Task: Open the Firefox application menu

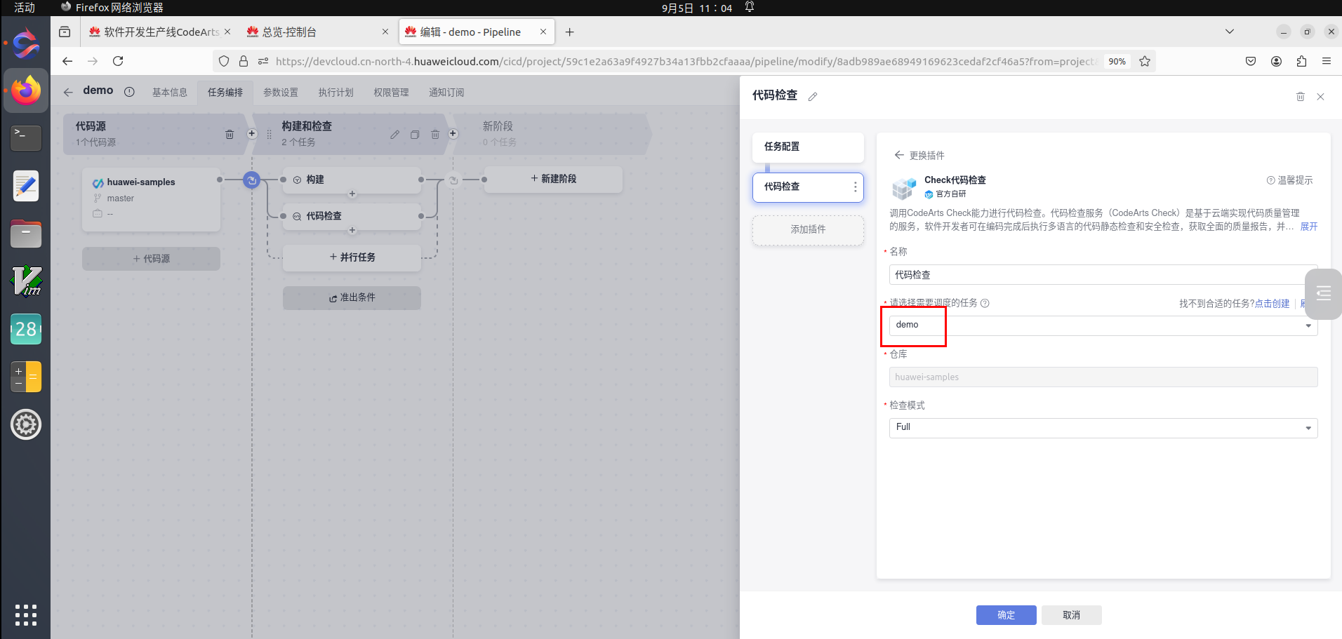Action: 1327,61
